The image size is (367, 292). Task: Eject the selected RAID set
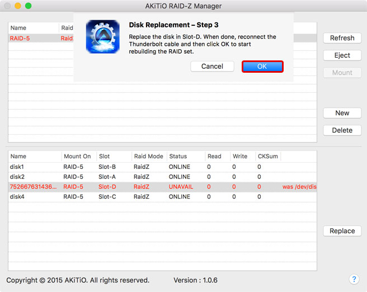(x=342, y=55)
